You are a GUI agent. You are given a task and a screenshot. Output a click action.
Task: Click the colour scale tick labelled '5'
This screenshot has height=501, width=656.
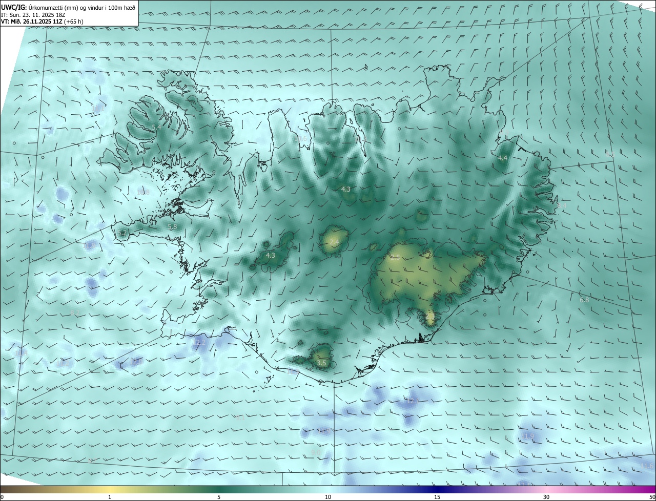tap(219, 497)
